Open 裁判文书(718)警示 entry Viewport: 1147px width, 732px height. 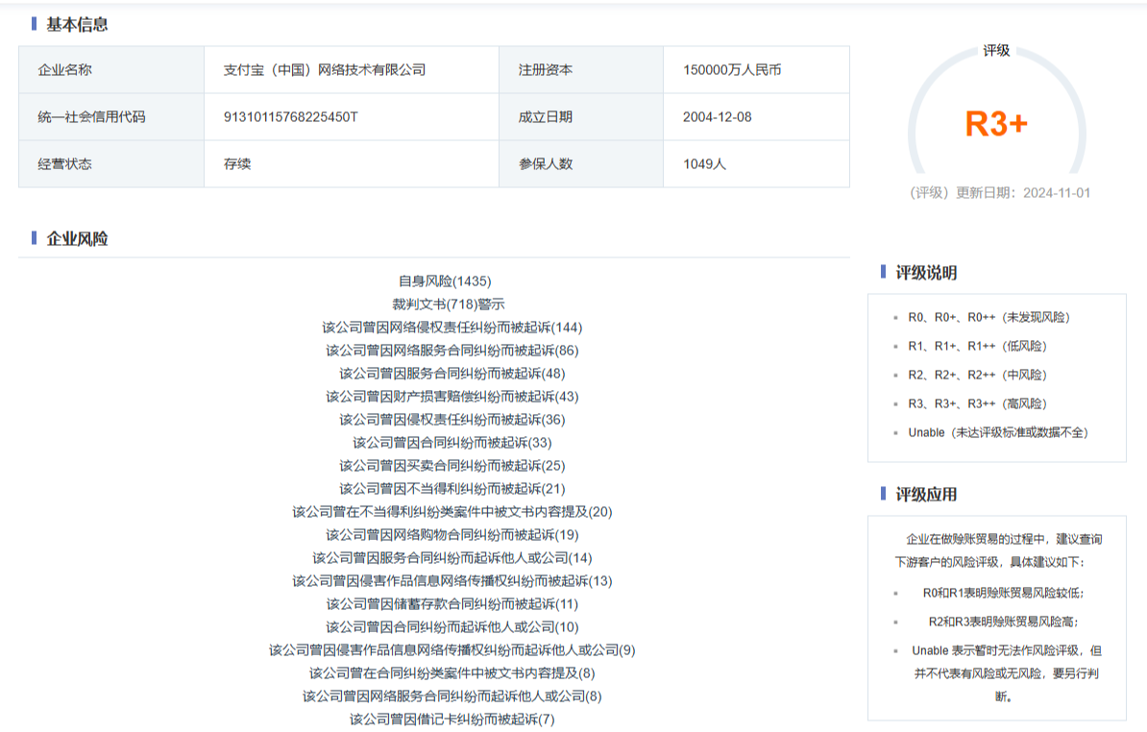pyautogui.click(x=449, y=305)
